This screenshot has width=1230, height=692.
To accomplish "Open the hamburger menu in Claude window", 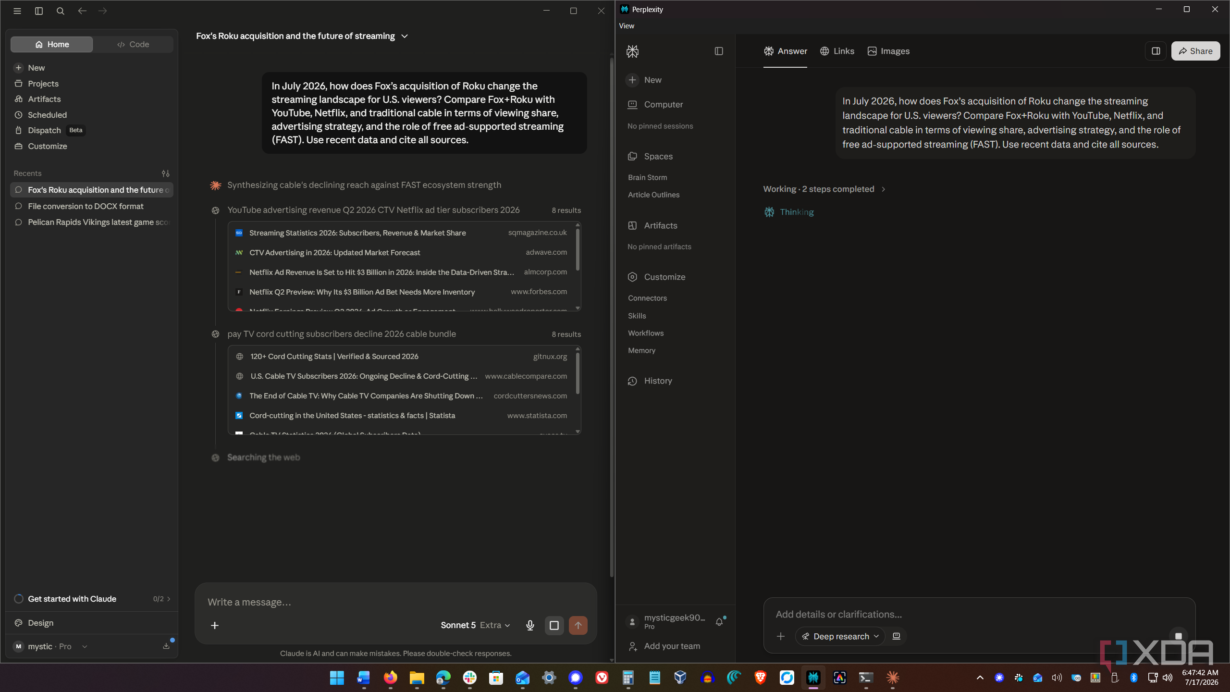I will point(17,11).
